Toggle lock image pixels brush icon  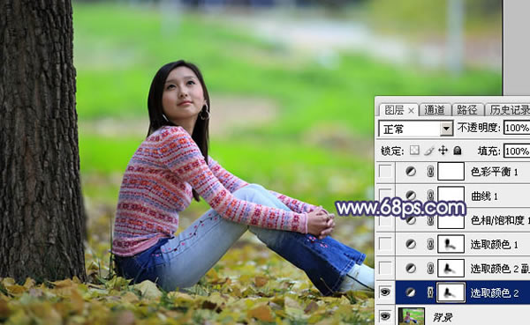tap(429, 151)
